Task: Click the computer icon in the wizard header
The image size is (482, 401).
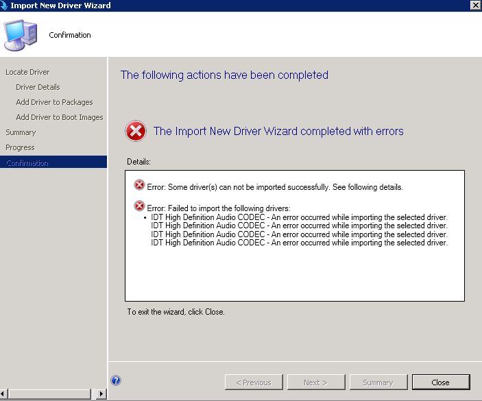Action: click(x=21, y=35)
